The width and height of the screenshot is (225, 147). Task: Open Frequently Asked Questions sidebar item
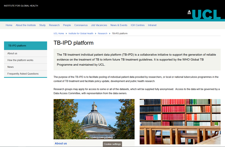(26, 74)
